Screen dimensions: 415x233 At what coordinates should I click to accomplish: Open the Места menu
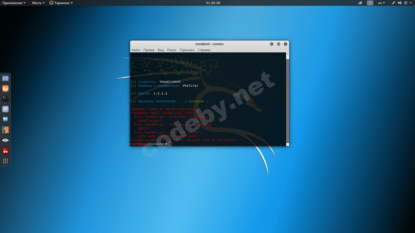coord(38,3)
